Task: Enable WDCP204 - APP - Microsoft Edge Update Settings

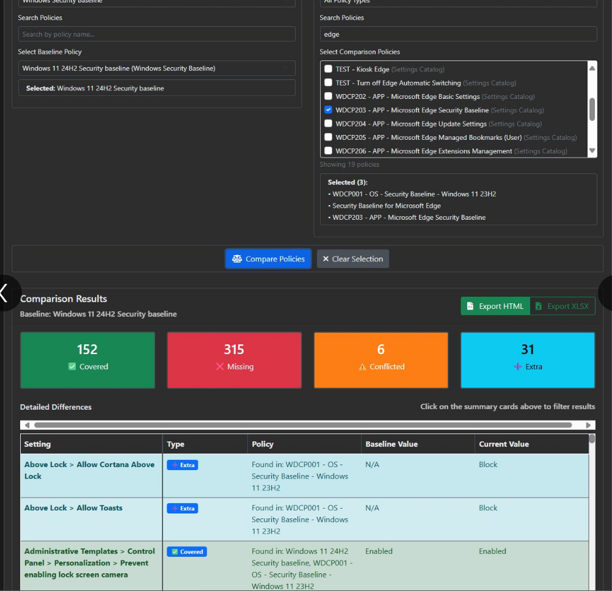Action: tap(328, 123)
